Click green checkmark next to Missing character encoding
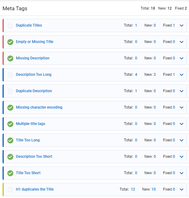 tap(10, 108)
